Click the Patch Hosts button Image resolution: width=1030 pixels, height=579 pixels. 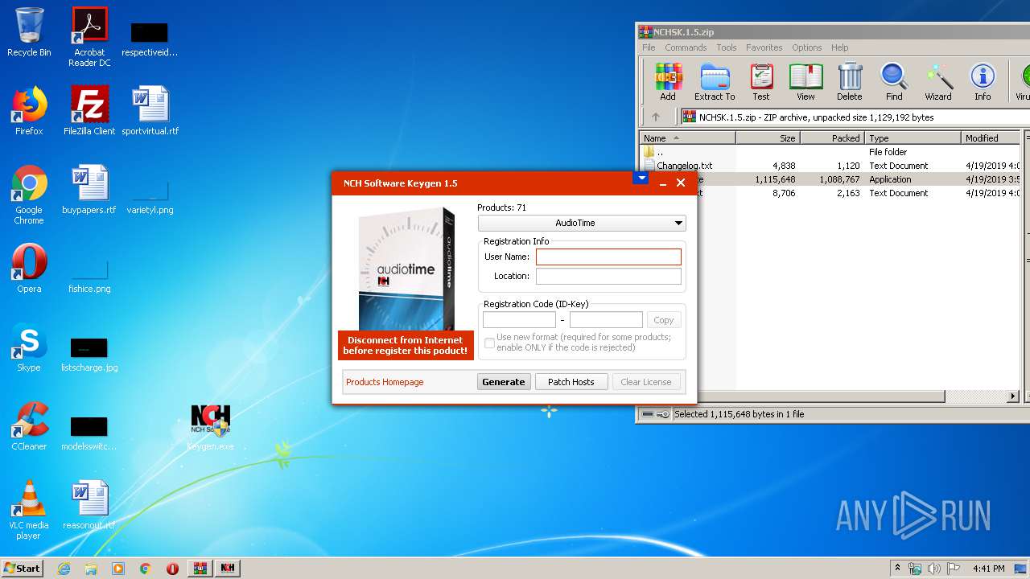pos(571,382)
